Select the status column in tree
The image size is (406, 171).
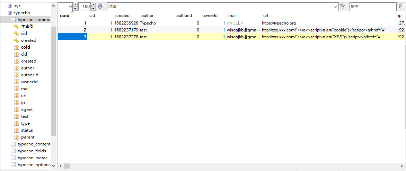coord(27,130)
